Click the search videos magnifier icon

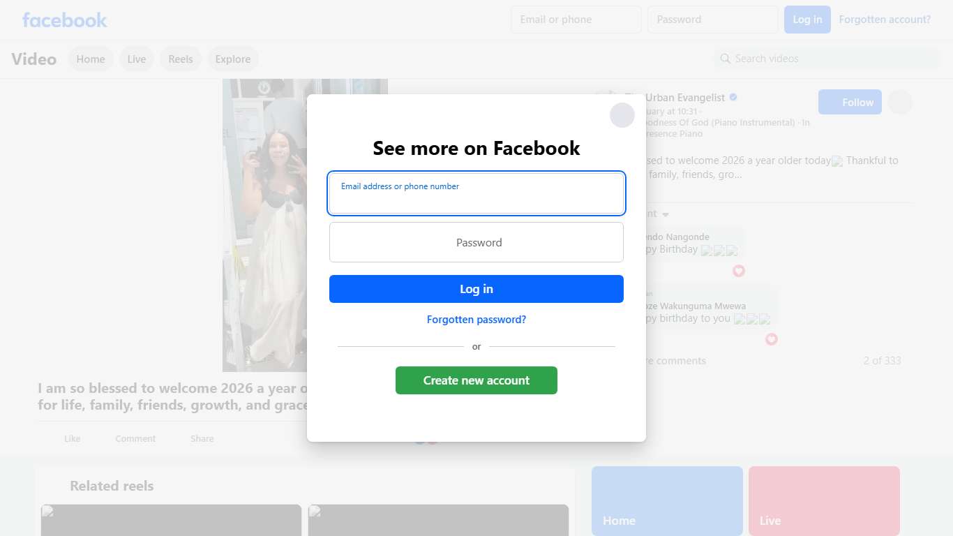pos(726,59)
